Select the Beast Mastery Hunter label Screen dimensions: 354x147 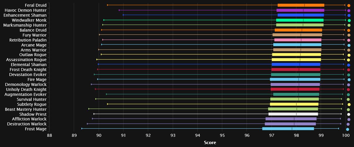(26, 110)
